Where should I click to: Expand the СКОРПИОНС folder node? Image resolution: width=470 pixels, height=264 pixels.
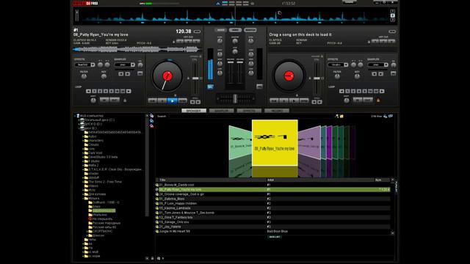[87, 232]
